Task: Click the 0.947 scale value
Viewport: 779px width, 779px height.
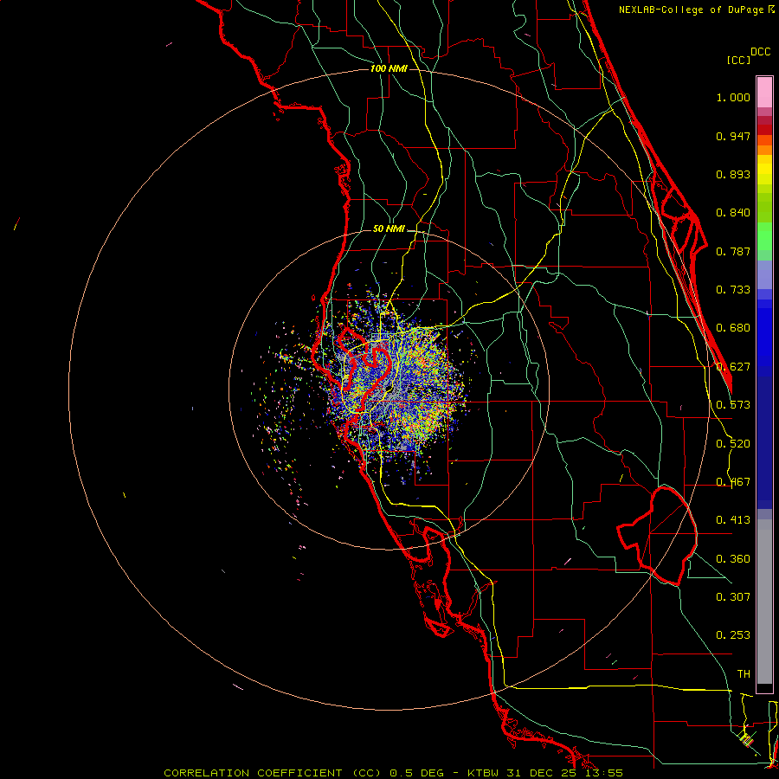Action: (x=733, y=136)
